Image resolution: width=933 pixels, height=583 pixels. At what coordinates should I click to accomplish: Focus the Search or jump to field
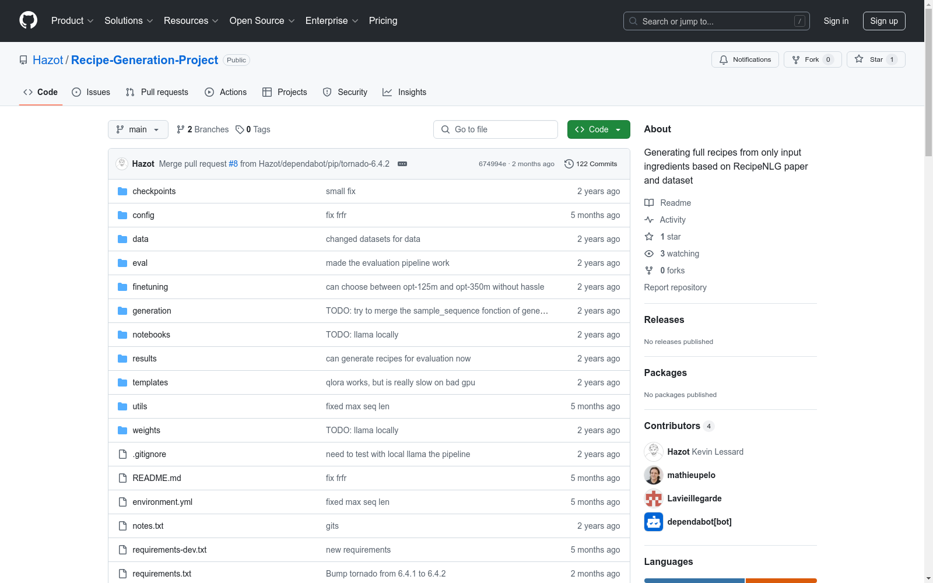point(717,21)
